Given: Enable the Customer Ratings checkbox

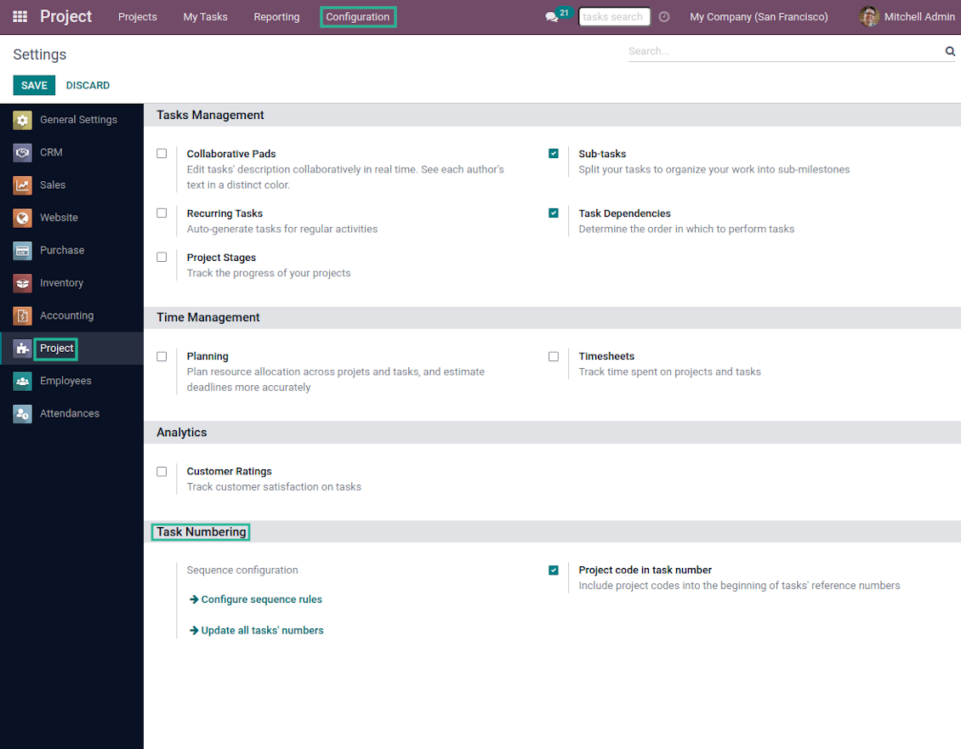Looking at the screenshot, I should [162, 471].
